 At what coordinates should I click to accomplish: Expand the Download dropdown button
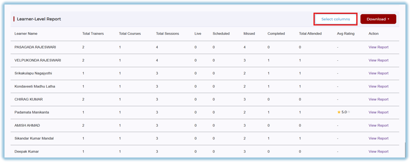pos(378,19)
